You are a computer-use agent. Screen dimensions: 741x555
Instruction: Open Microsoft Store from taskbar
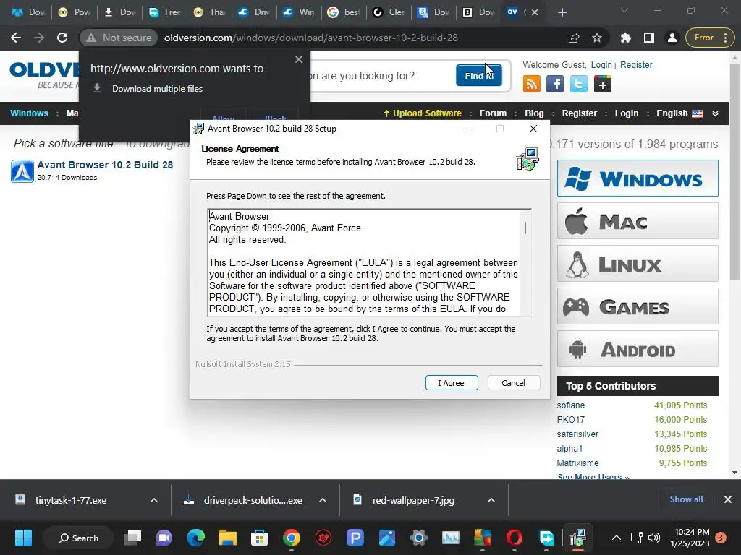coord(260,538)
